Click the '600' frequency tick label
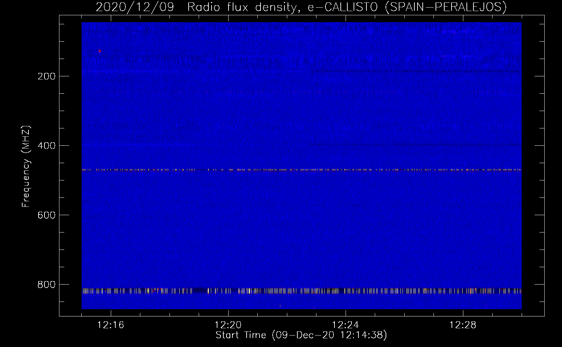The width and height of the screenshot is (562, 347). pos(46,215)
